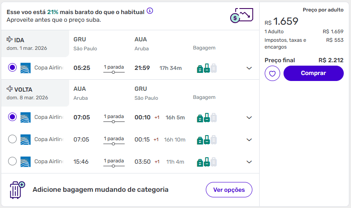
Task: Click the airplane icon beside IDA
Action: [10, 40]
